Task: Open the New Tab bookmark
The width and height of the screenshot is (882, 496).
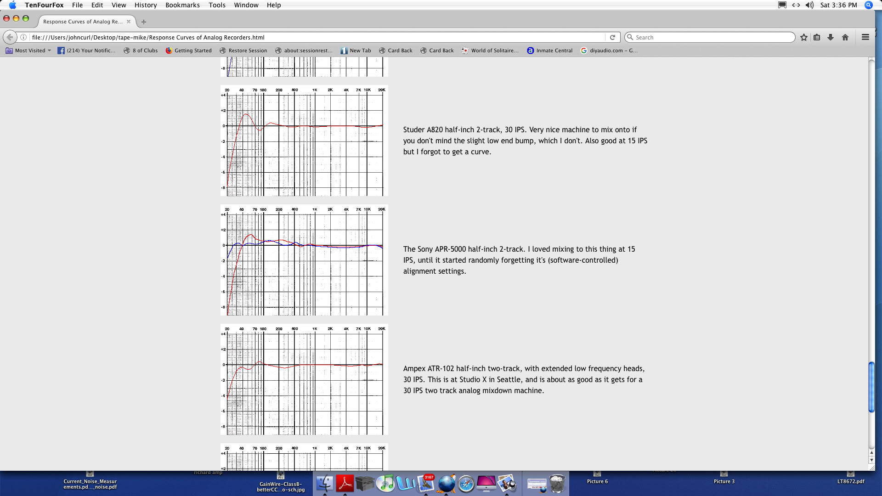Action: point(356,51)
